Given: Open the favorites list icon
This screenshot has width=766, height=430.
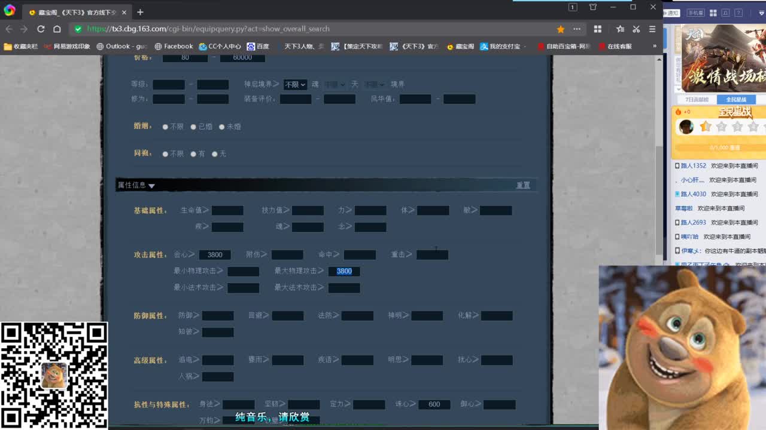Looking at the screenshot, I should coord(621,29).
